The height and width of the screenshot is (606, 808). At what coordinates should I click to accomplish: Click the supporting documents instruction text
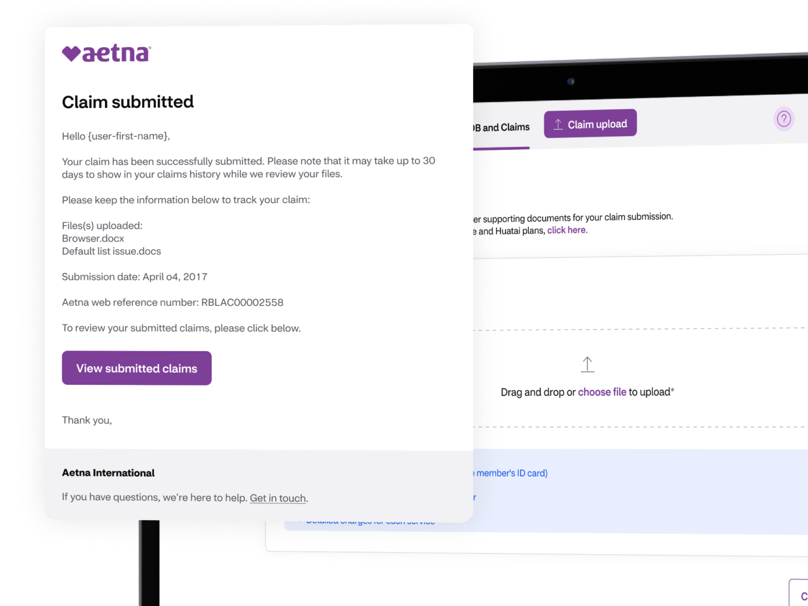[575, 217]
